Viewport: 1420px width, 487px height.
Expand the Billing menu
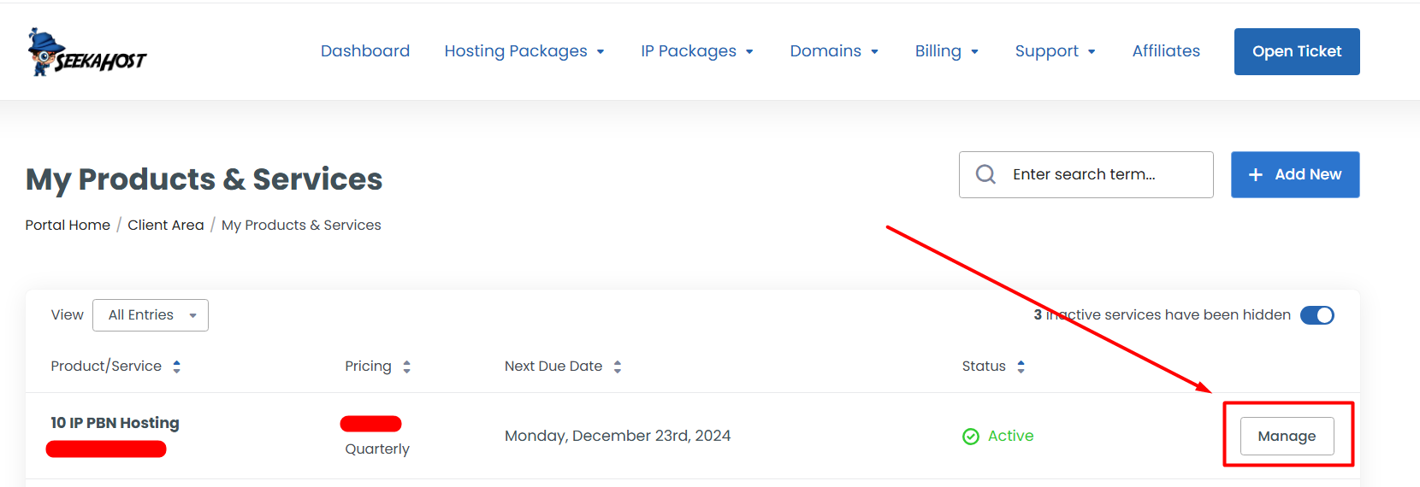point(946,51)
